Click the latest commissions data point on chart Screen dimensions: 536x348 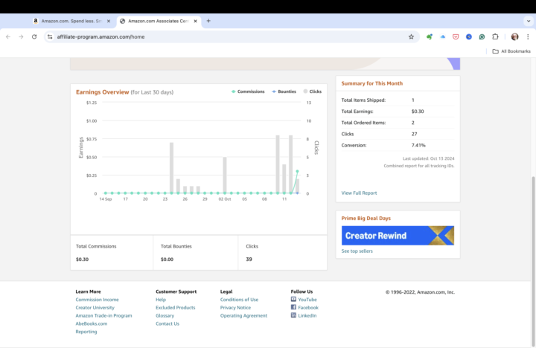297,171
